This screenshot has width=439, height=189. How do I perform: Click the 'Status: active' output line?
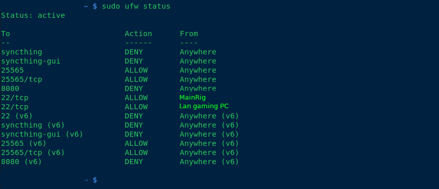click(x=33, y=15)
